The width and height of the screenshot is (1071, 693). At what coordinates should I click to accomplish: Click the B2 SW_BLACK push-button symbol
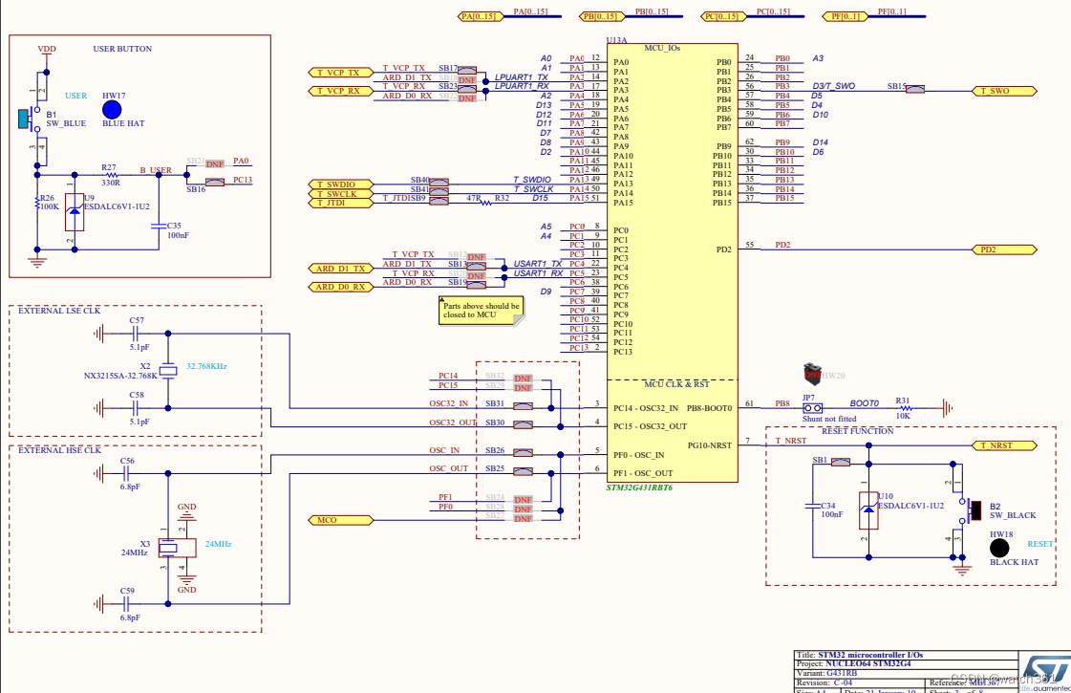[971, 510]
